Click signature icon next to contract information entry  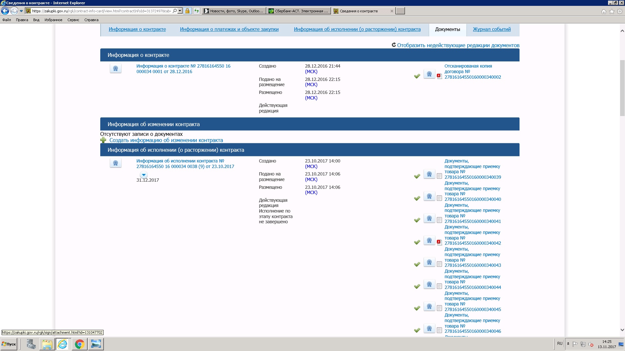tap(116, 69)
